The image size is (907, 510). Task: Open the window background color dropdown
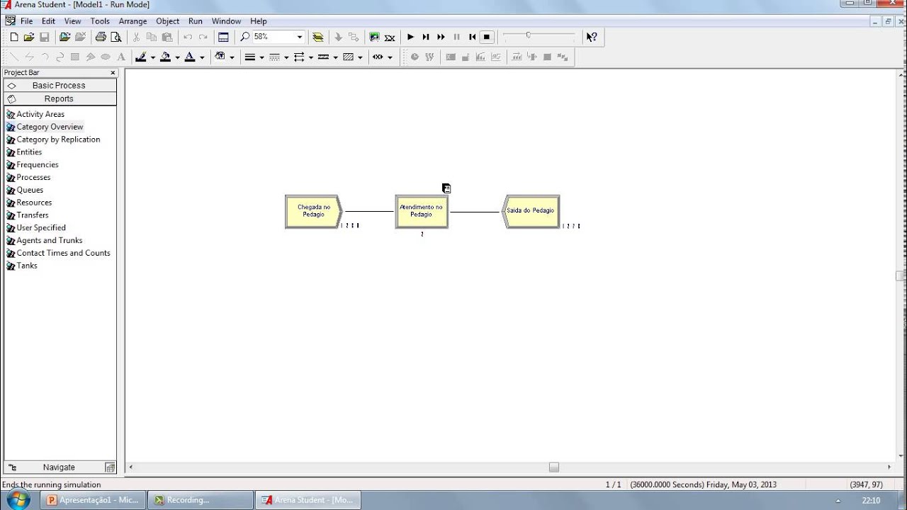pos(231,57)
